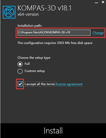This screenshot has width=106, height=138.
Task: Click the 'Custom setup' option label text
Action: pyautogui.click(x=35, y=71)
